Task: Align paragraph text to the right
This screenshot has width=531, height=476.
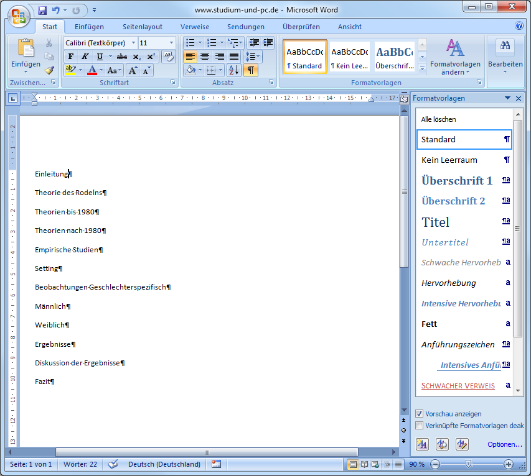Action: [220, 57]
